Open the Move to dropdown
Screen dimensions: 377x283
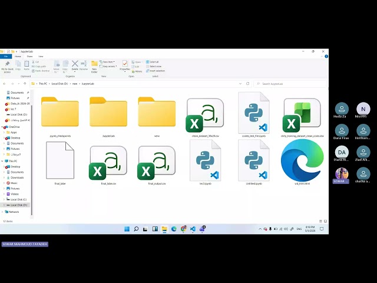(x=57, y=67)
